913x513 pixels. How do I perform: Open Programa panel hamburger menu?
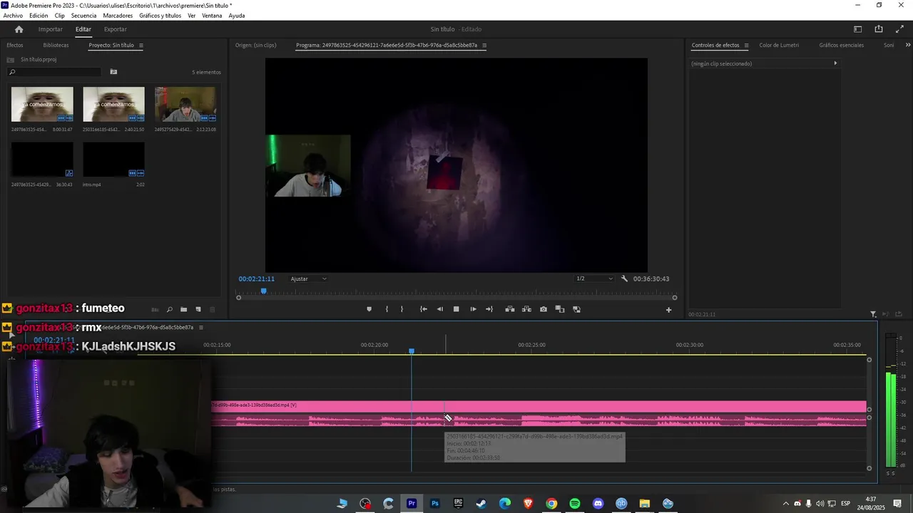click(484, 46)
